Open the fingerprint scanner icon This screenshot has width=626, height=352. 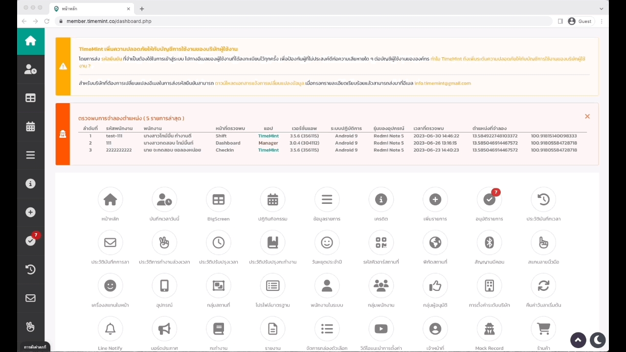coord(543,242)
